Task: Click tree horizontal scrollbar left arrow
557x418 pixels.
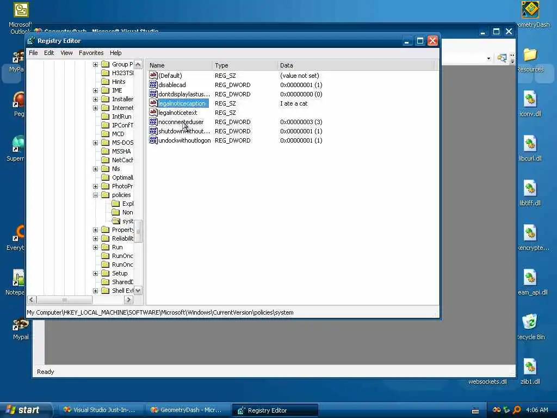Action: pyautogui.click(x=32, y=300)
